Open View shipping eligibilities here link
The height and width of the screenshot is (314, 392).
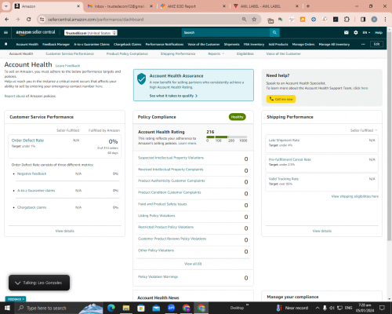pyautogui.click(x=355, y=196)
